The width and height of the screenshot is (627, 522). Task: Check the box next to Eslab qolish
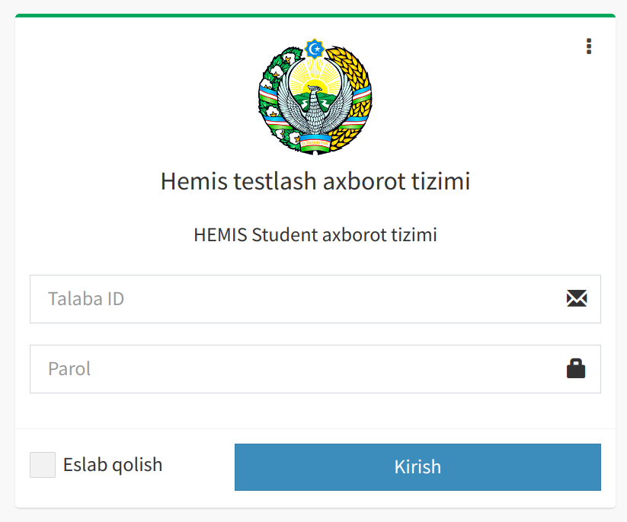coord(43,465)
